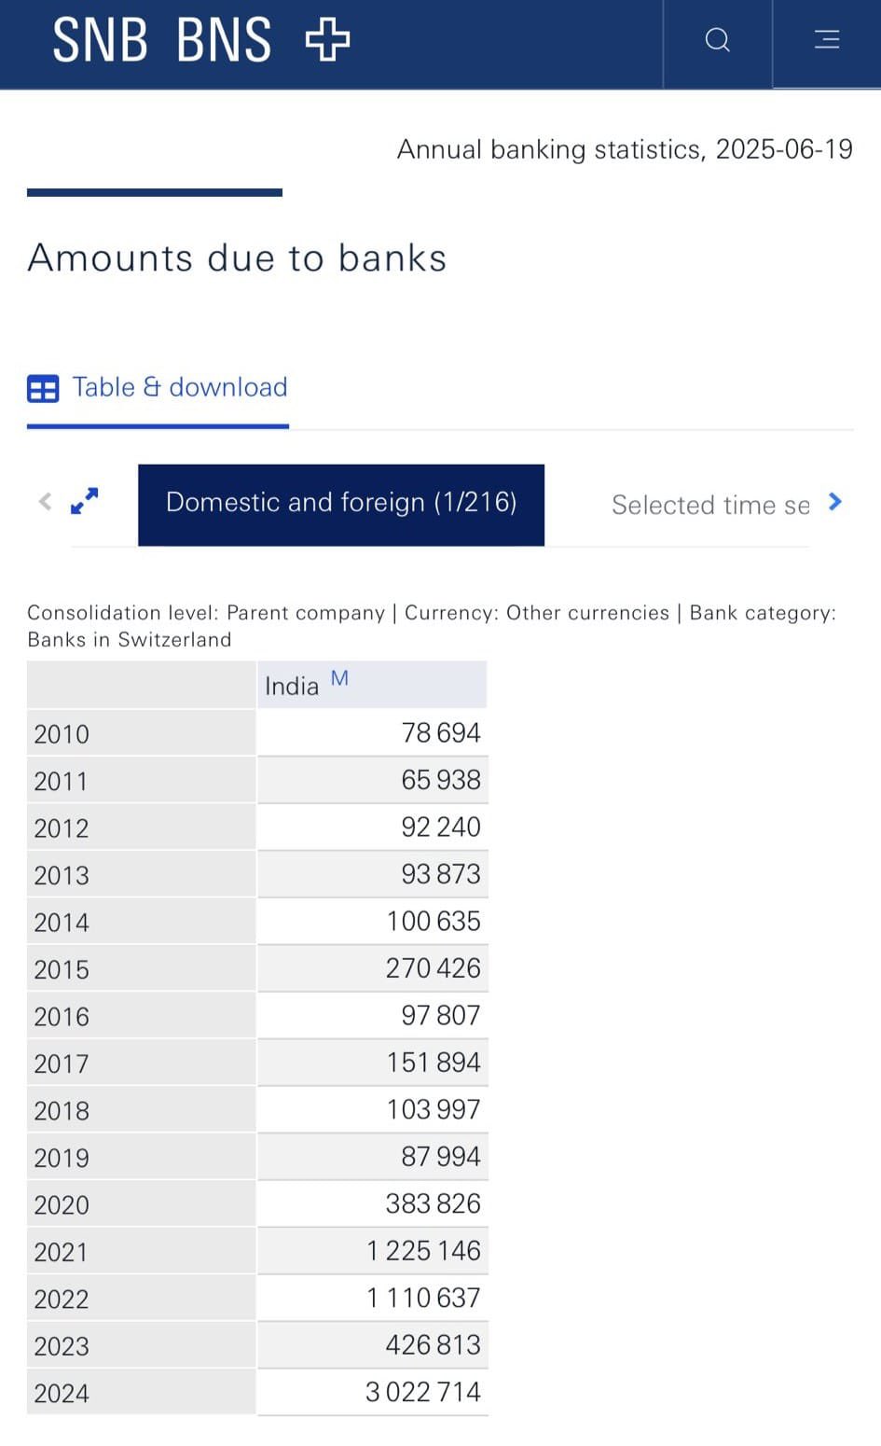This screenshot has height=1446, width=881.
Task: Select the 2021 value 1 225 146
Action: pos(424,1250)
